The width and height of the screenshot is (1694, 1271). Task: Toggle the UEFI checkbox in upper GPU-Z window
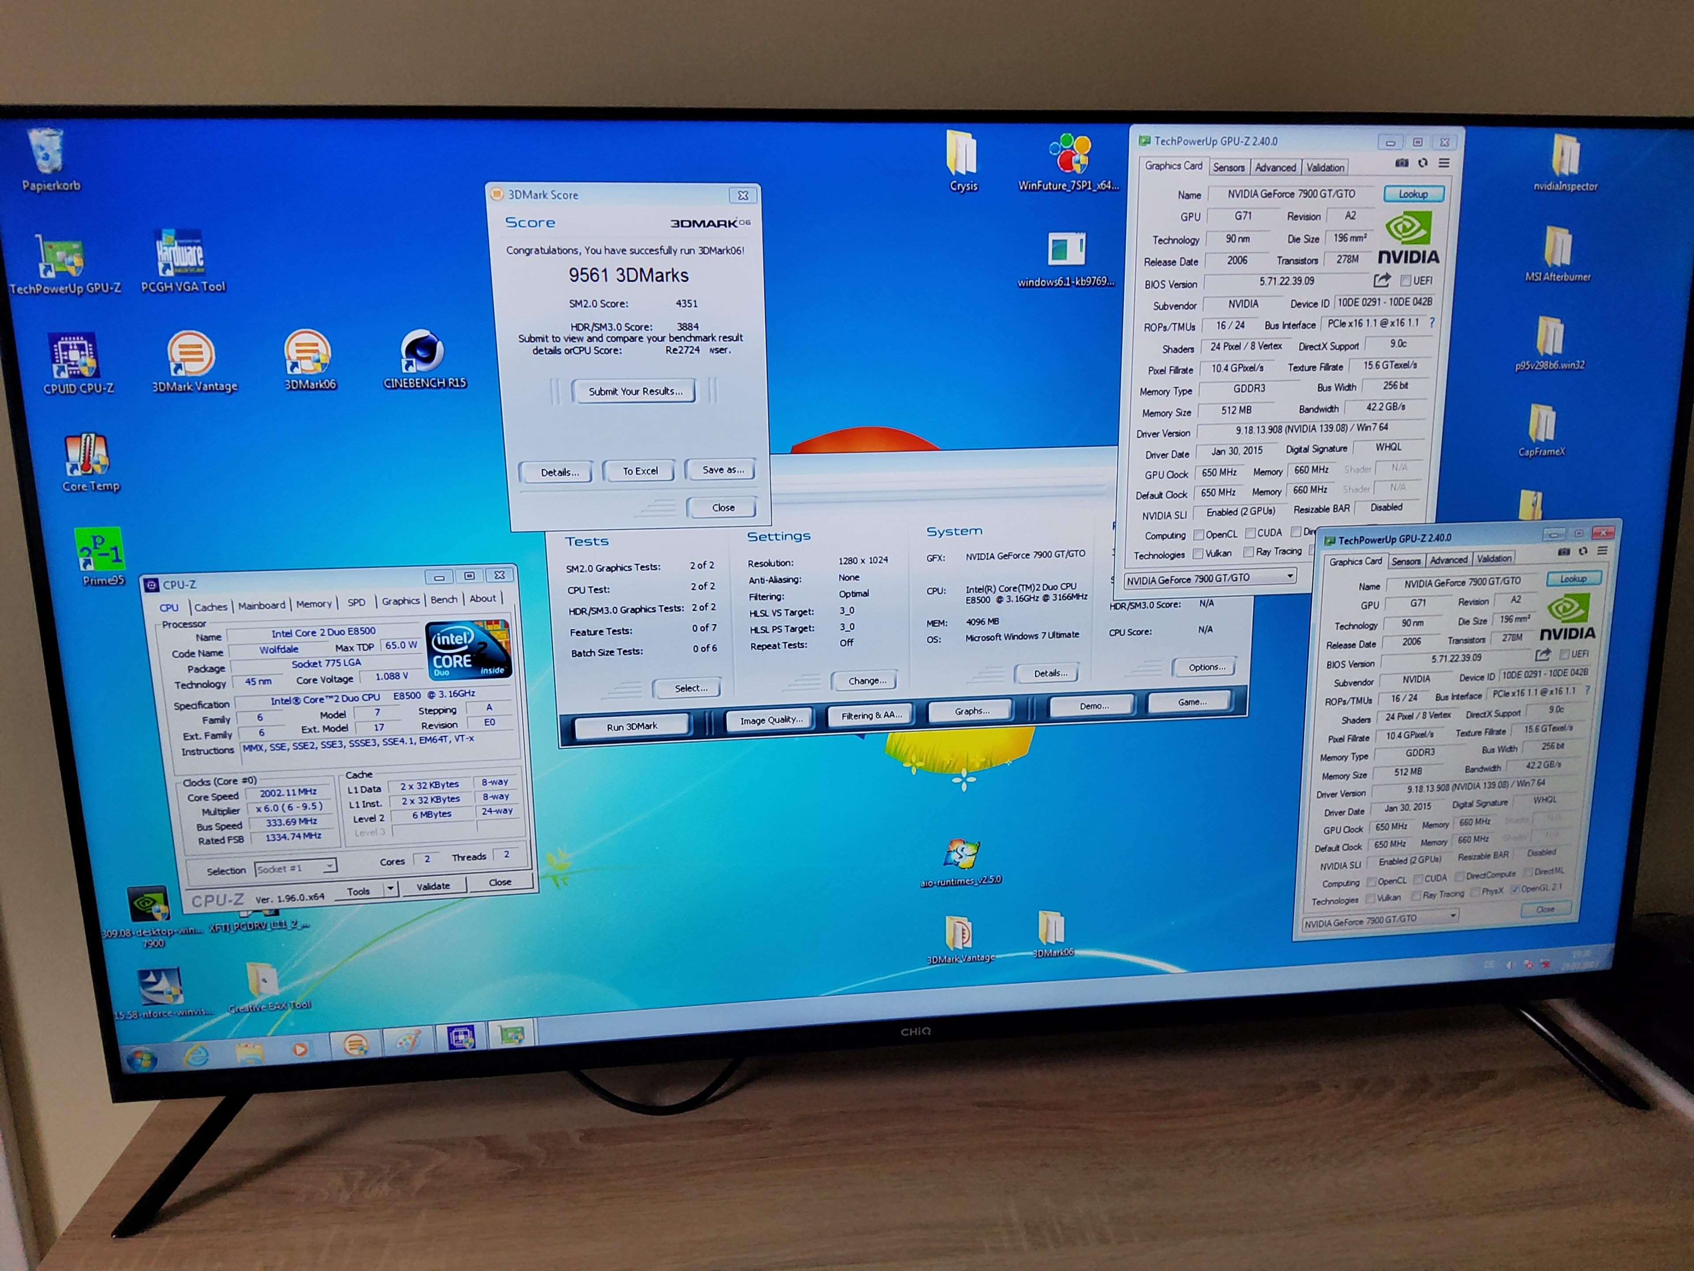(1405, 280)
